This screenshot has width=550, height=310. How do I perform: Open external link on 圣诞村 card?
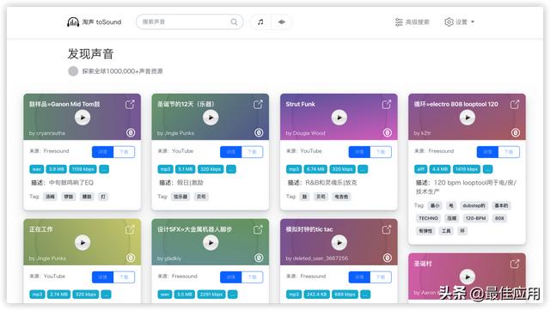pyautogui.click(x=515, y=264)
